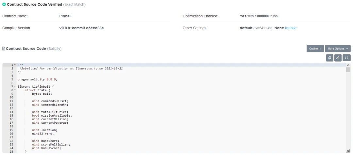Collapse the comment block on line 1
This screenshot has width=353, height=155.
(x=15, y=65)
